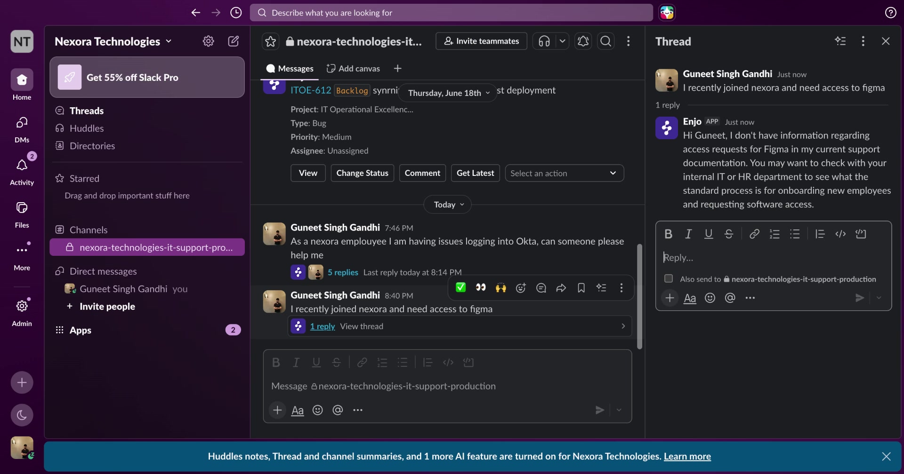Click the new message compose icon

pyautogui.click(x=233, y=41)
